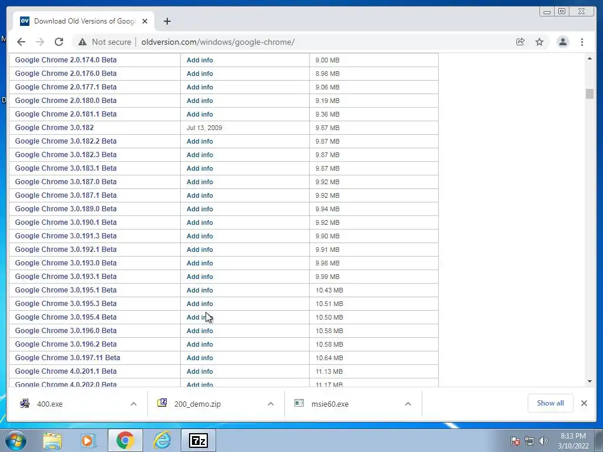Image resolution: width=603 pixels, height=452 pixels.
Task: Click the Forward navigation arrow
Action: (40, 42)
